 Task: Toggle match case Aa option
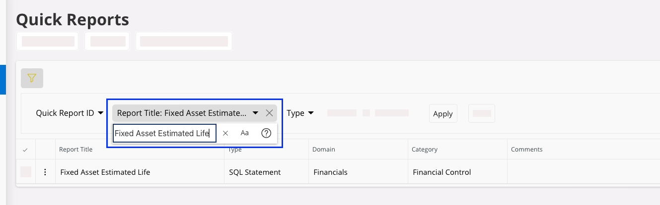[244, 133]
